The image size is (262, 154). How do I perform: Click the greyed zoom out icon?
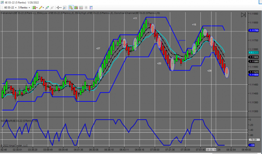52,8
